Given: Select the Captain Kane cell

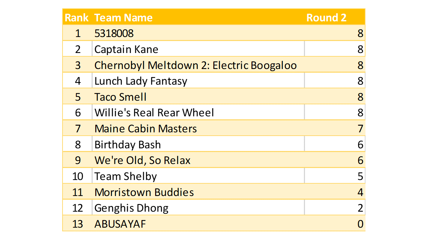Looking at the screenshot, I should point(126,49).
